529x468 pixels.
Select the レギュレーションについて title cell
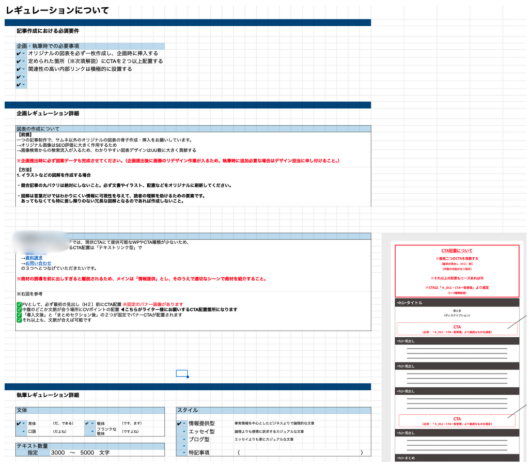[x=57, y=10]
